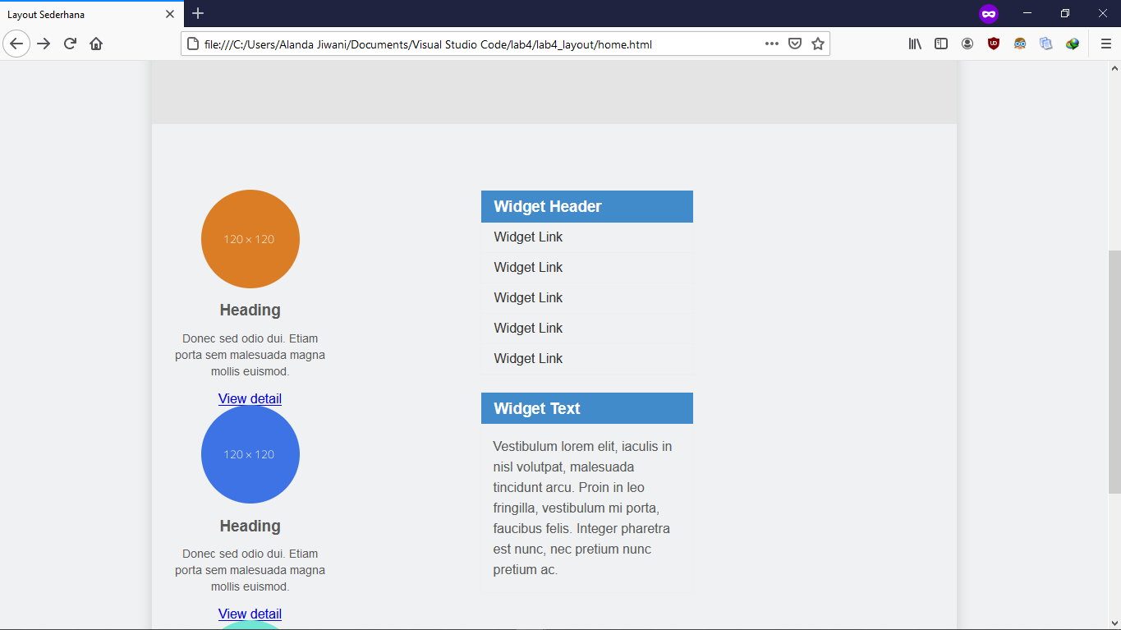
Task: Bookmark this page with the star
Action: pos(818,44)
